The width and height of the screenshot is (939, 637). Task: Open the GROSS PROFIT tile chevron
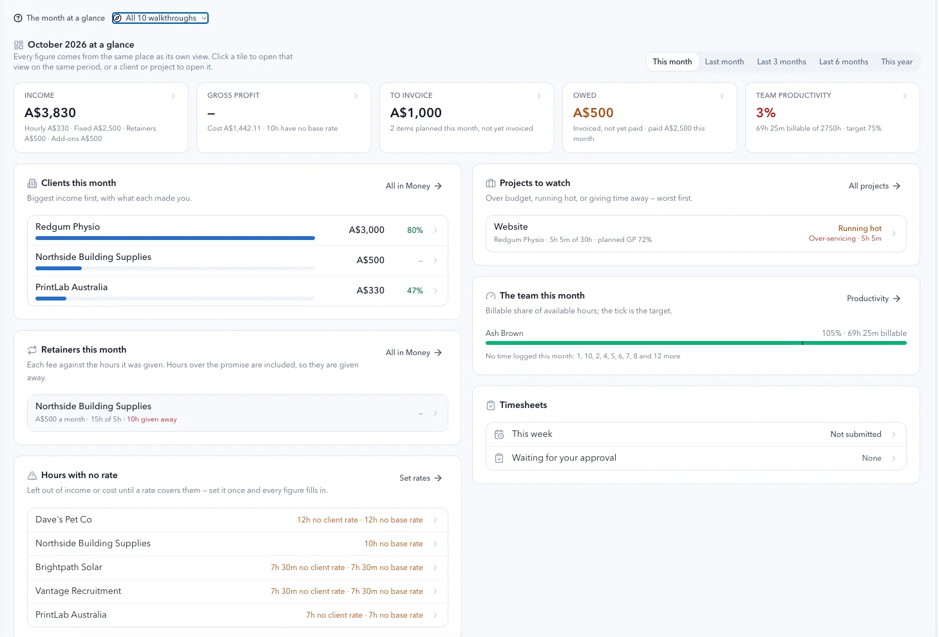(x=356, y=96)
